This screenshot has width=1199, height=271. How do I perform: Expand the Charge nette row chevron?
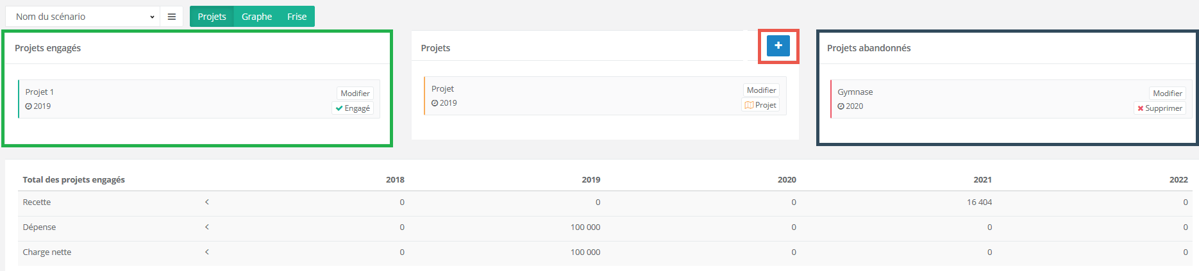[207, 252]
